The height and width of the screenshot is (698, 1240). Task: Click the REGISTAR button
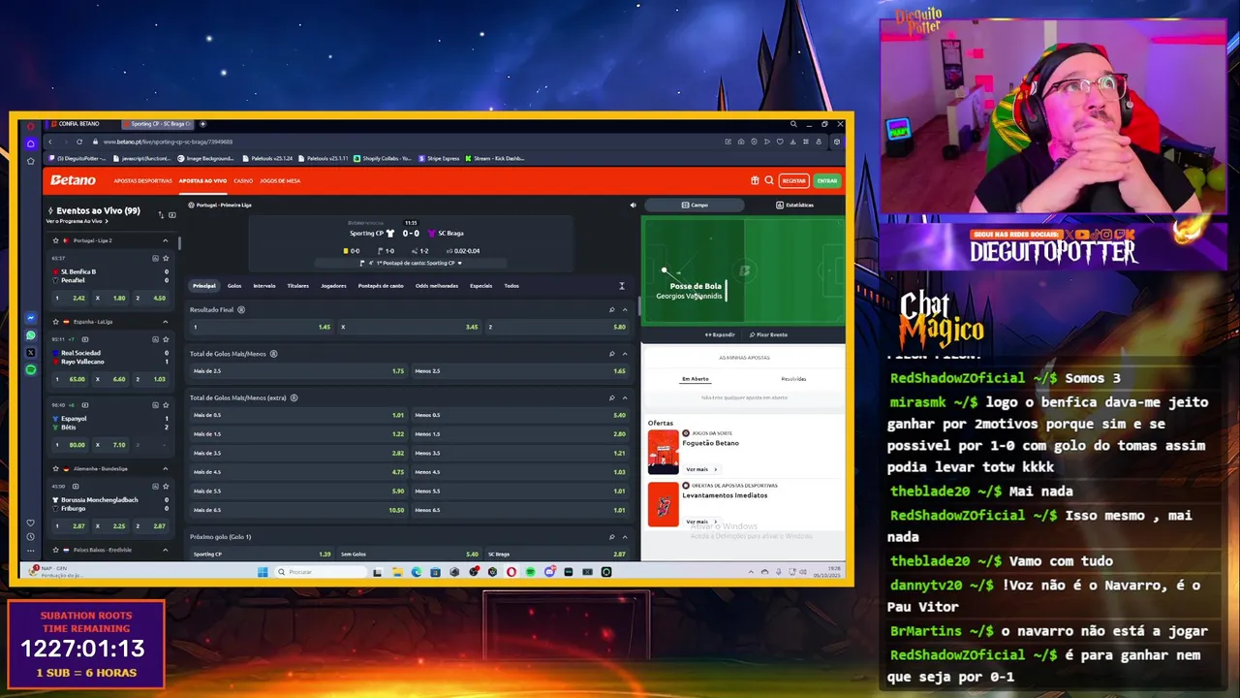[794, 180]
